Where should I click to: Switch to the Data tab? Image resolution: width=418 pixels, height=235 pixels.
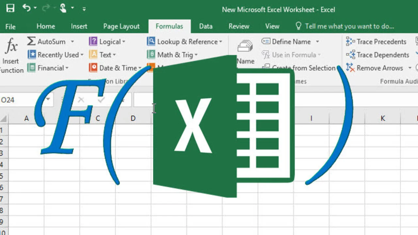[x=205, y=26]
